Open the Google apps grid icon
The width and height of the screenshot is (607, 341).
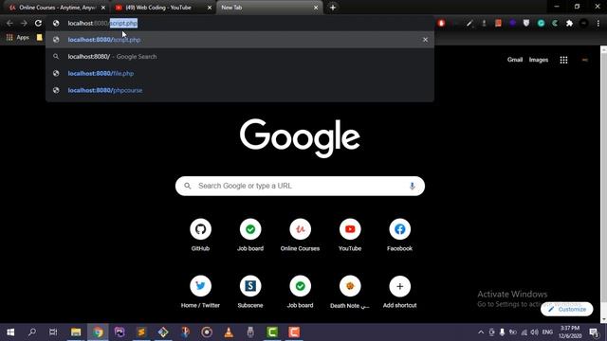pos(563,60)
